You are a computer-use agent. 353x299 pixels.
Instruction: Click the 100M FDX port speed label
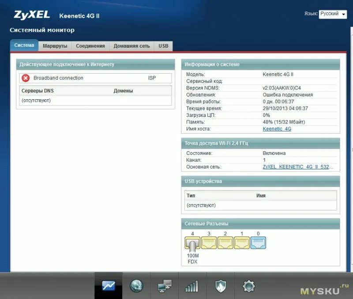193,259
